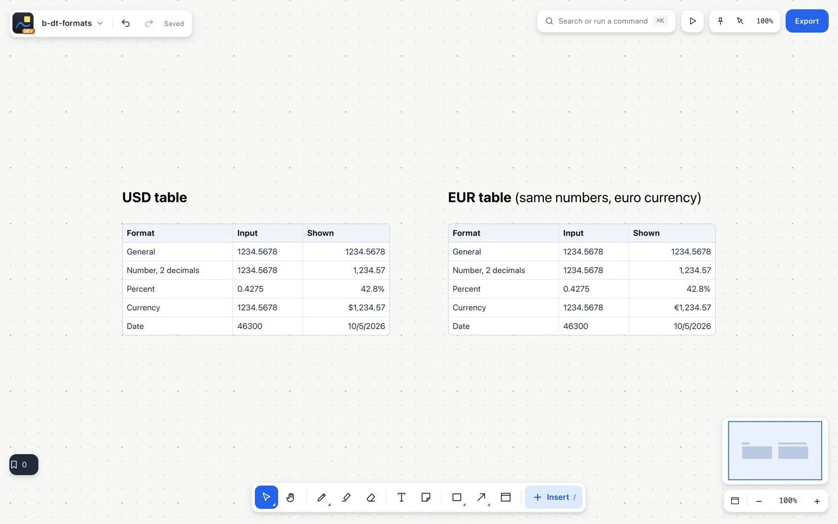The image size is (838, 524).
Task: Click the 1,234.57 cell in the USD table
Action: point(346,271)
